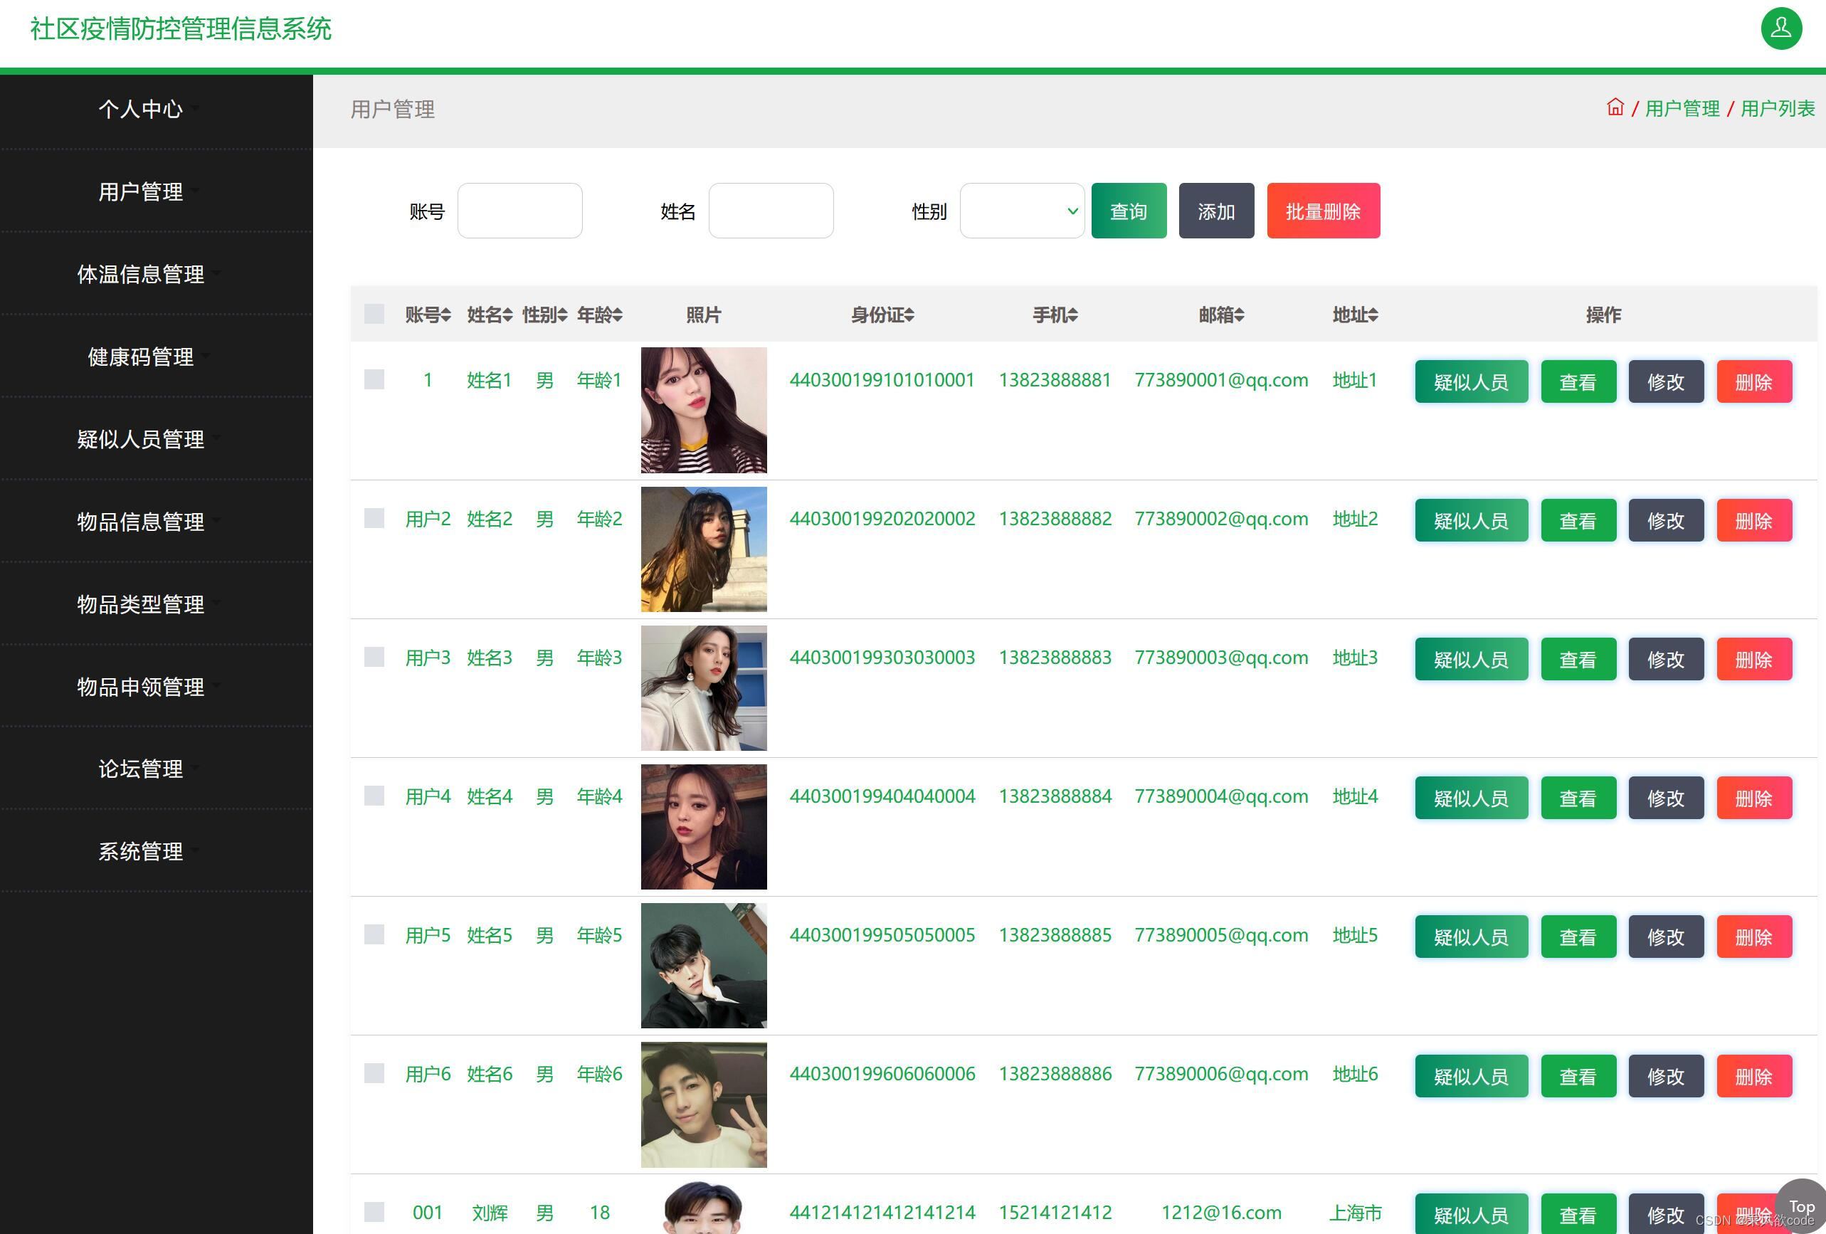The image size is (1826, 1234).
Task: Sort table by 年龄 sort icon
Action: (x=618, y=315)
